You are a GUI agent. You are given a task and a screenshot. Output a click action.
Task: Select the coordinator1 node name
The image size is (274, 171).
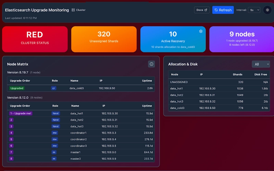(78, 133)
